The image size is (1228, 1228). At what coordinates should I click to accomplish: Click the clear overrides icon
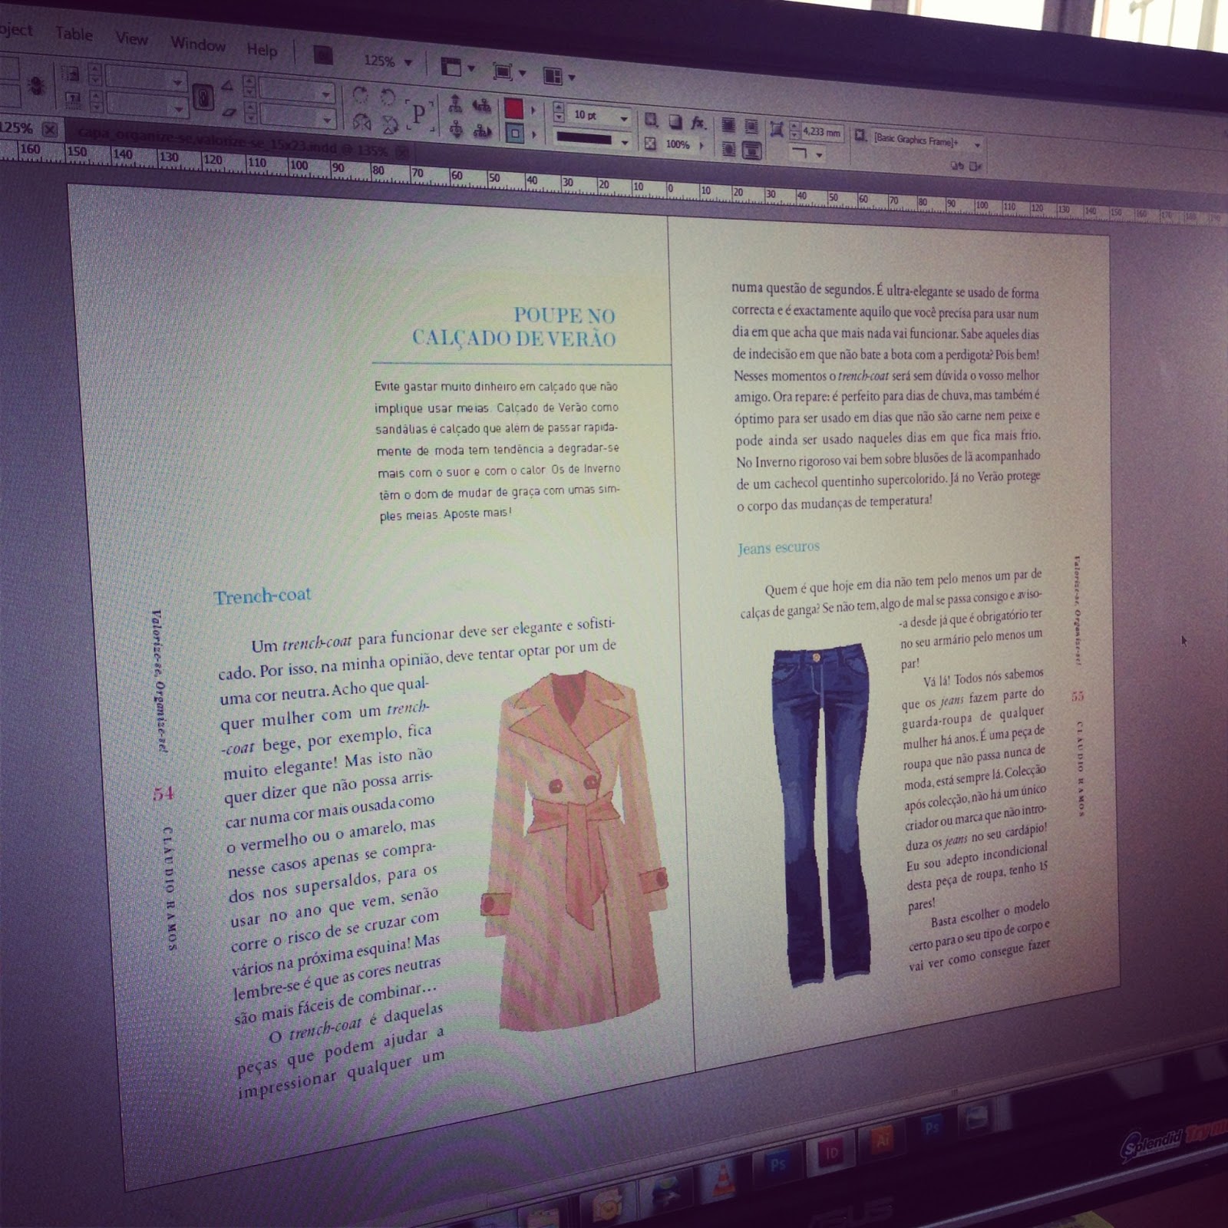point(957,165)
